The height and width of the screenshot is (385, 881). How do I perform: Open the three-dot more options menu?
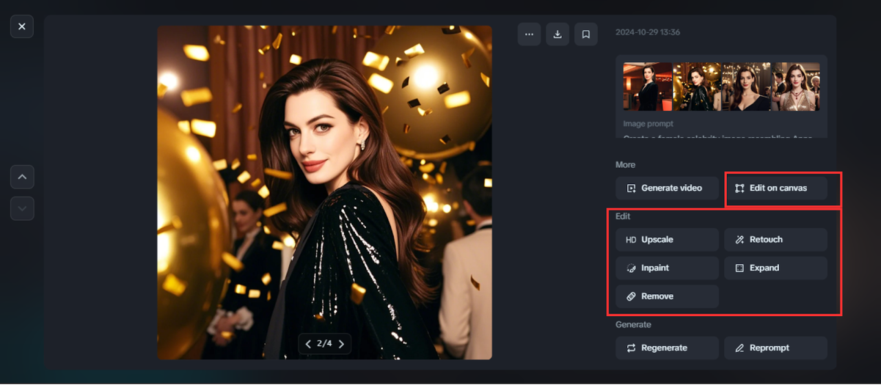click(x=529, y=34)
